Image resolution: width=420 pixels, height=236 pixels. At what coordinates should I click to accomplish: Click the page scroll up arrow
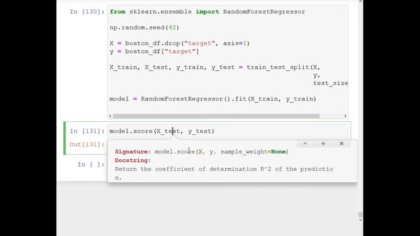360,1
